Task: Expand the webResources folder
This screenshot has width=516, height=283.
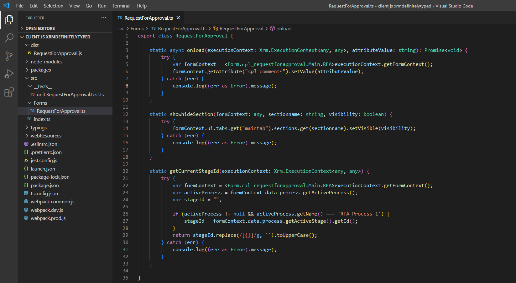Action: (x=46, y=136)
